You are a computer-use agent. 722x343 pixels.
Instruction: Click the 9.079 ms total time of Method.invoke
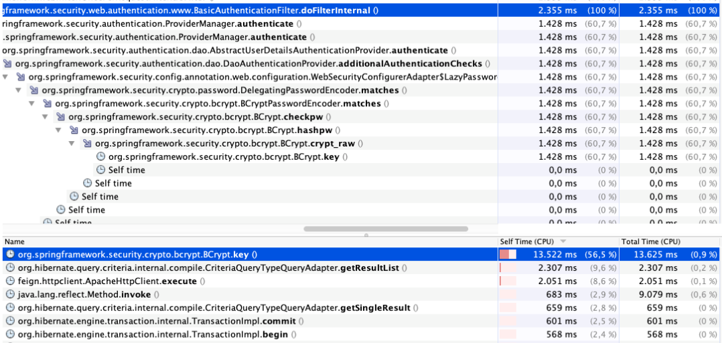pos(658,294)
